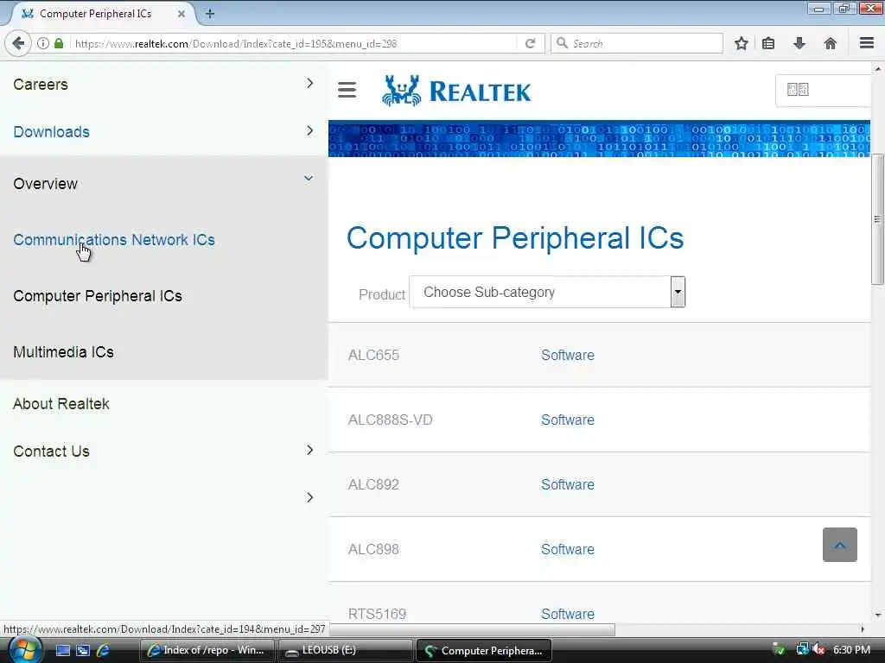Switch to Index of /repo taskbar window
885x663 pixels.
[x=207, y=651]
